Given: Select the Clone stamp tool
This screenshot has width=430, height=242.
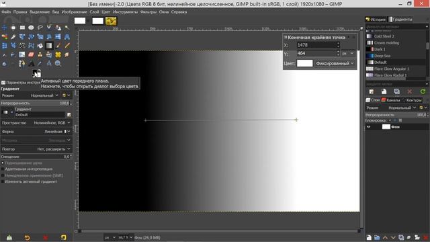Looking at the screenshot, I should [x=40, y=54].
